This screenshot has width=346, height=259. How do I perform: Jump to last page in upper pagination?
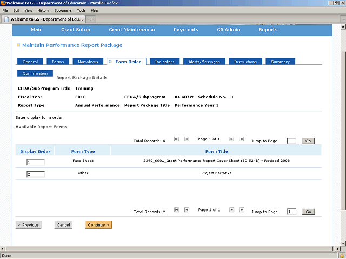[242, 139]
